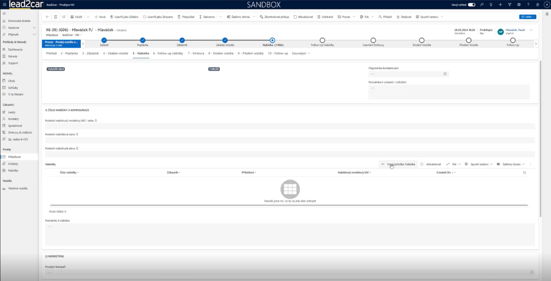Click the Uzavřít jako Získáno button
Image resolution: width=551 pixels, height=281 pixels.
(x=124, y=17)
